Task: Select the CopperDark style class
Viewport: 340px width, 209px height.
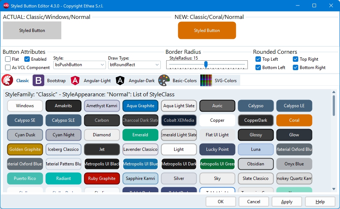Action: [x=256, y=120]
